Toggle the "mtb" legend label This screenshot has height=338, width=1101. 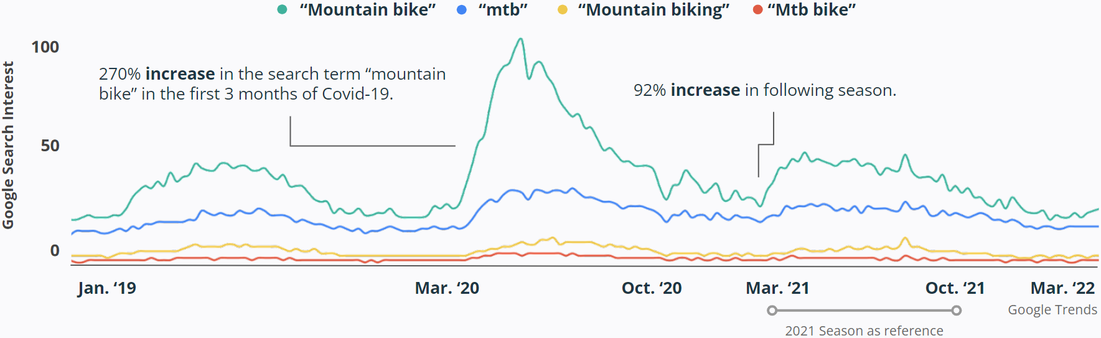[503, 10]
